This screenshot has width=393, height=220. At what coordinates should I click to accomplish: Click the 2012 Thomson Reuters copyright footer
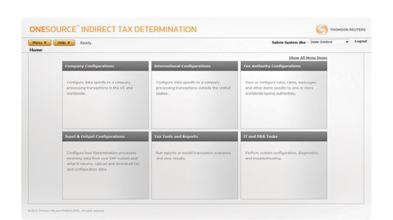(x=66, y=211)
